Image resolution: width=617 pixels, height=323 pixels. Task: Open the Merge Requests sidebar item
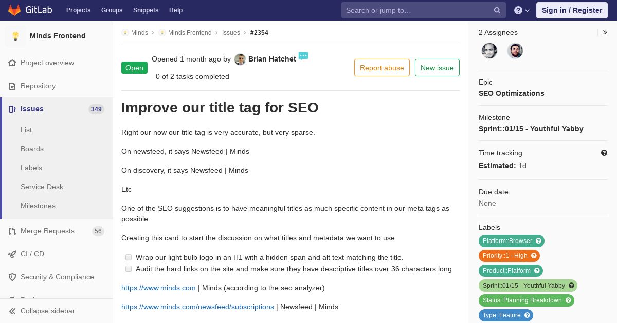coord(57,231)
